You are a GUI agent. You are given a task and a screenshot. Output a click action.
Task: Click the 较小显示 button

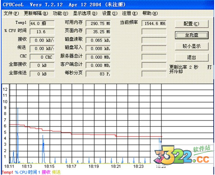192,46
